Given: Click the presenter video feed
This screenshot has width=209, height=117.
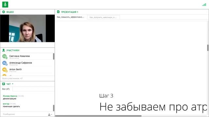Looking at the screenshot, I should [x=27, y=28].
